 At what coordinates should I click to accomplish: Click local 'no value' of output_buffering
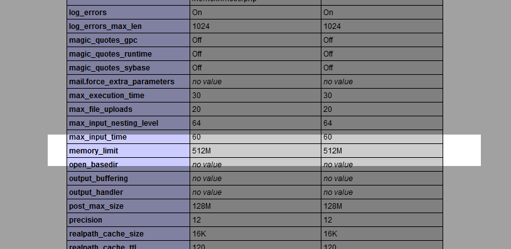click(207, 179)
